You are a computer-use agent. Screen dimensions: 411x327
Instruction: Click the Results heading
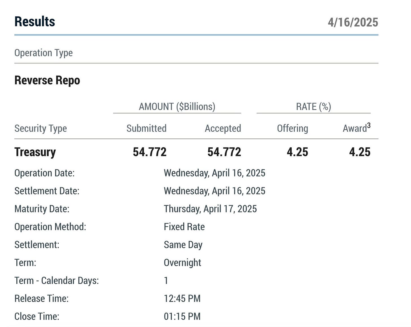click(35, 22)
